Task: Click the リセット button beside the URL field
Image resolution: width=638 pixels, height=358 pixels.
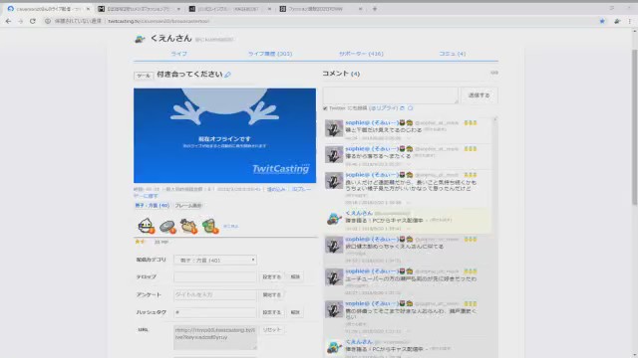Action: (x=272, y=329)
